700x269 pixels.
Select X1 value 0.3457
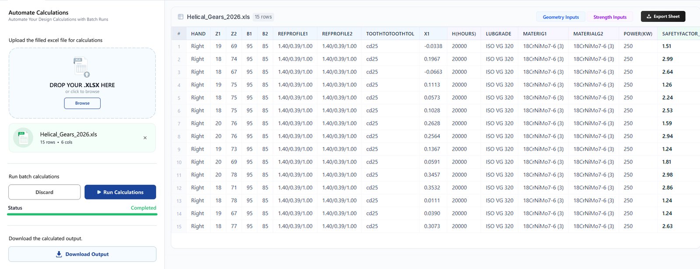432,175
